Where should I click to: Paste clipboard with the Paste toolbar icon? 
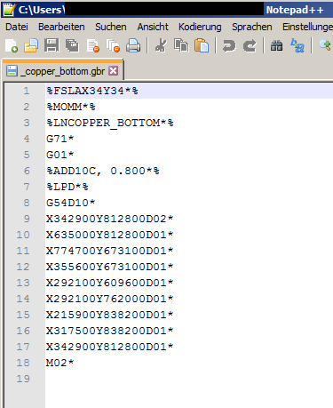[x=202, y=46]
